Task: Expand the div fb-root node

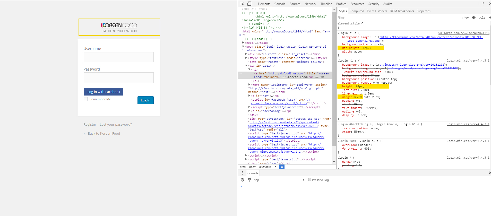Action: pyautogui.click(x=246, y=54)
